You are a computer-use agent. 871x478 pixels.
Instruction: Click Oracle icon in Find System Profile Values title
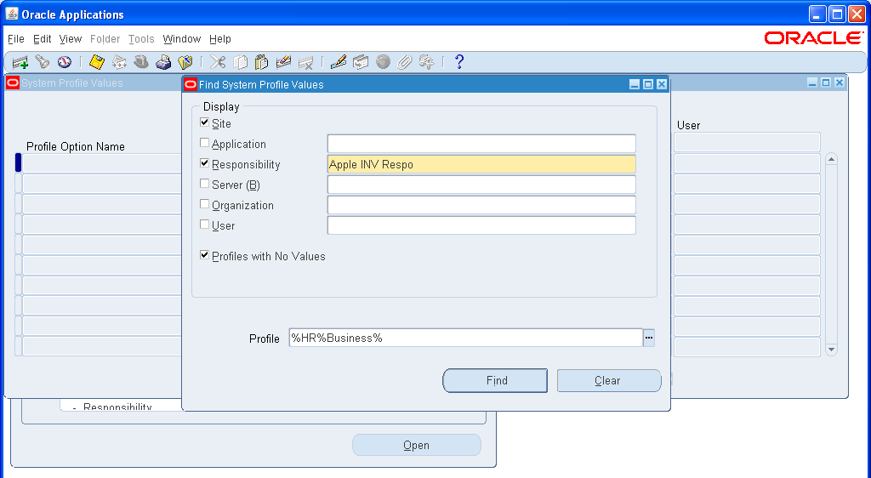(191, 84)
